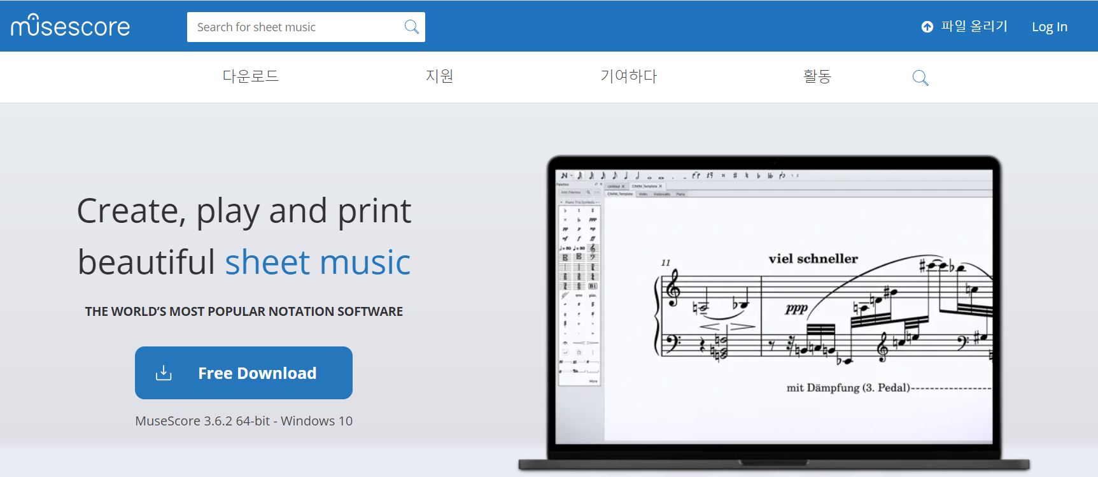Click the download tray icon on the button

[164, 373]
